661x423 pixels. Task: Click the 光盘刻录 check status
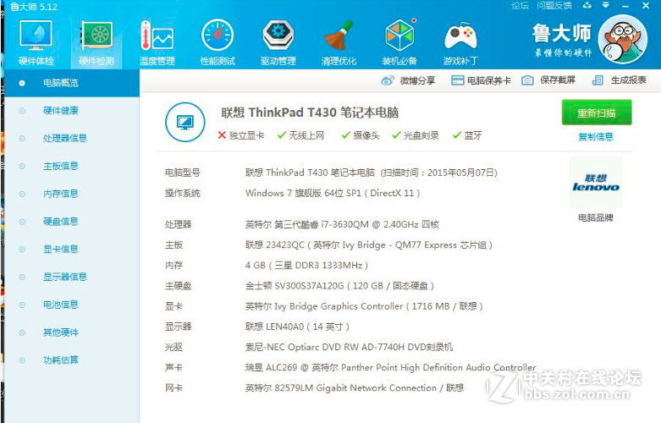pos(416,135)
